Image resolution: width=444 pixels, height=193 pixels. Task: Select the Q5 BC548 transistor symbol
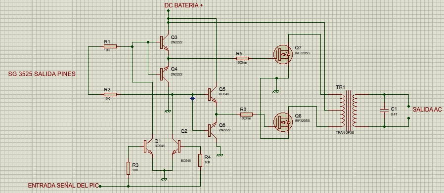[212, 95]
